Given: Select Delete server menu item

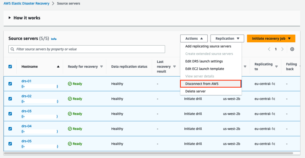Looking at the screenshot, I should pos(211,91).
